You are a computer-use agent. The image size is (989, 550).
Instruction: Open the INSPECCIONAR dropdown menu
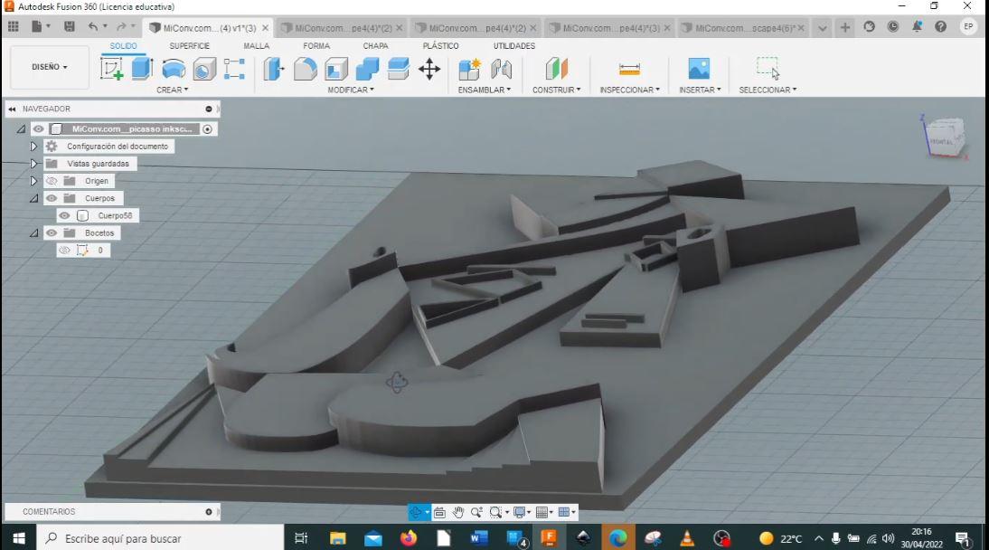coord(629,90)
